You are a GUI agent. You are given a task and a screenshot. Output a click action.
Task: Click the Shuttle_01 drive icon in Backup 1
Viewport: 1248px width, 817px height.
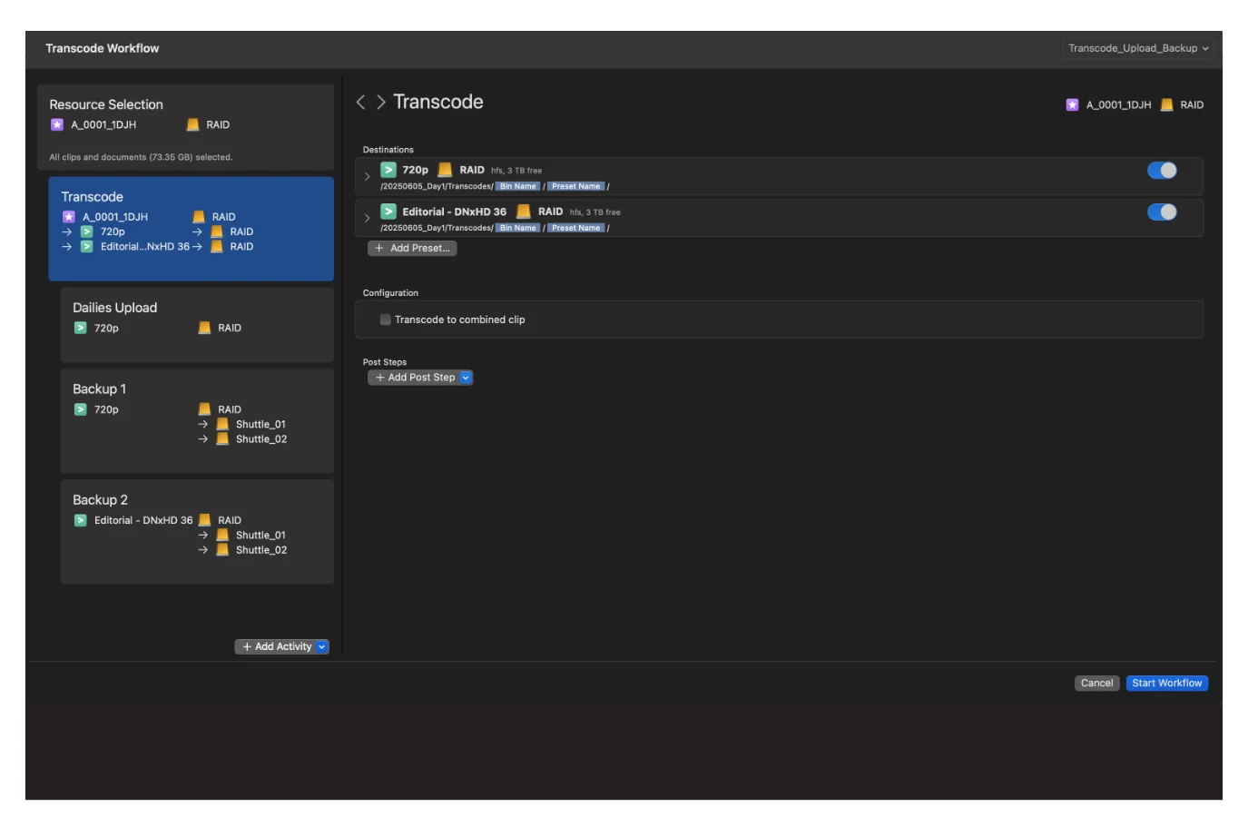click(222, 425)
